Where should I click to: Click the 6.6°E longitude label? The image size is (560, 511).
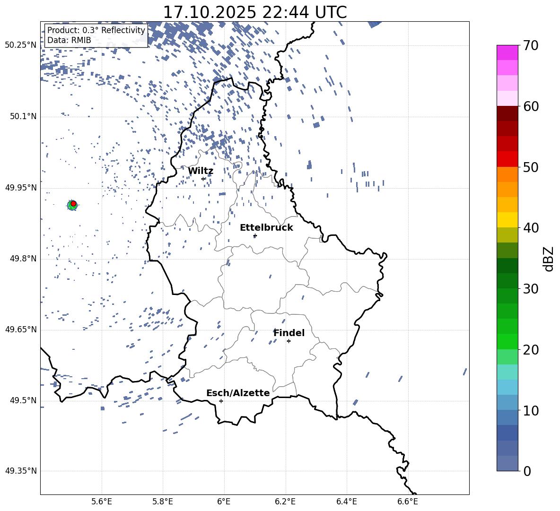tap(408, 502)
